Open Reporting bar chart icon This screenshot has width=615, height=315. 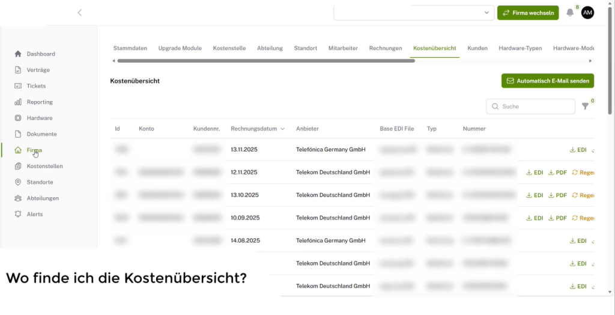coord(18,102)
